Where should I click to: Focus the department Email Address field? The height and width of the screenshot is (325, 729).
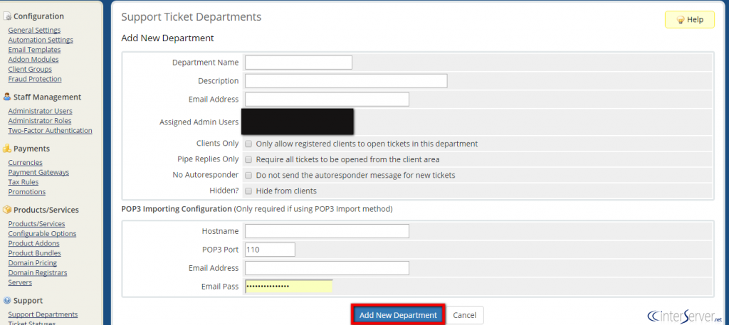click(x=327, y=100)
